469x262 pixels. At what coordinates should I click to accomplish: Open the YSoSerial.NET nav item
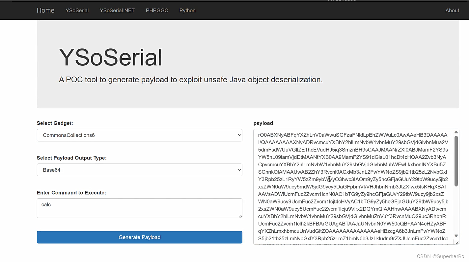(117, 11)
